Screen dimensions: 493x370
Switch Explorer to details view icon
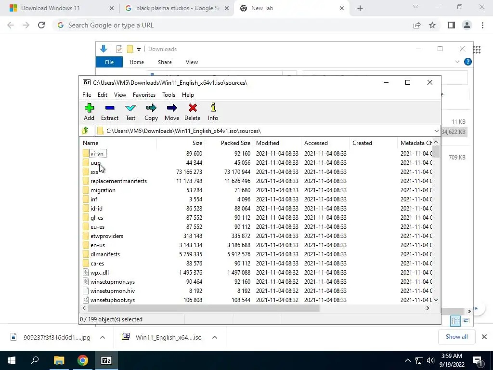click(x=455, y=320)
